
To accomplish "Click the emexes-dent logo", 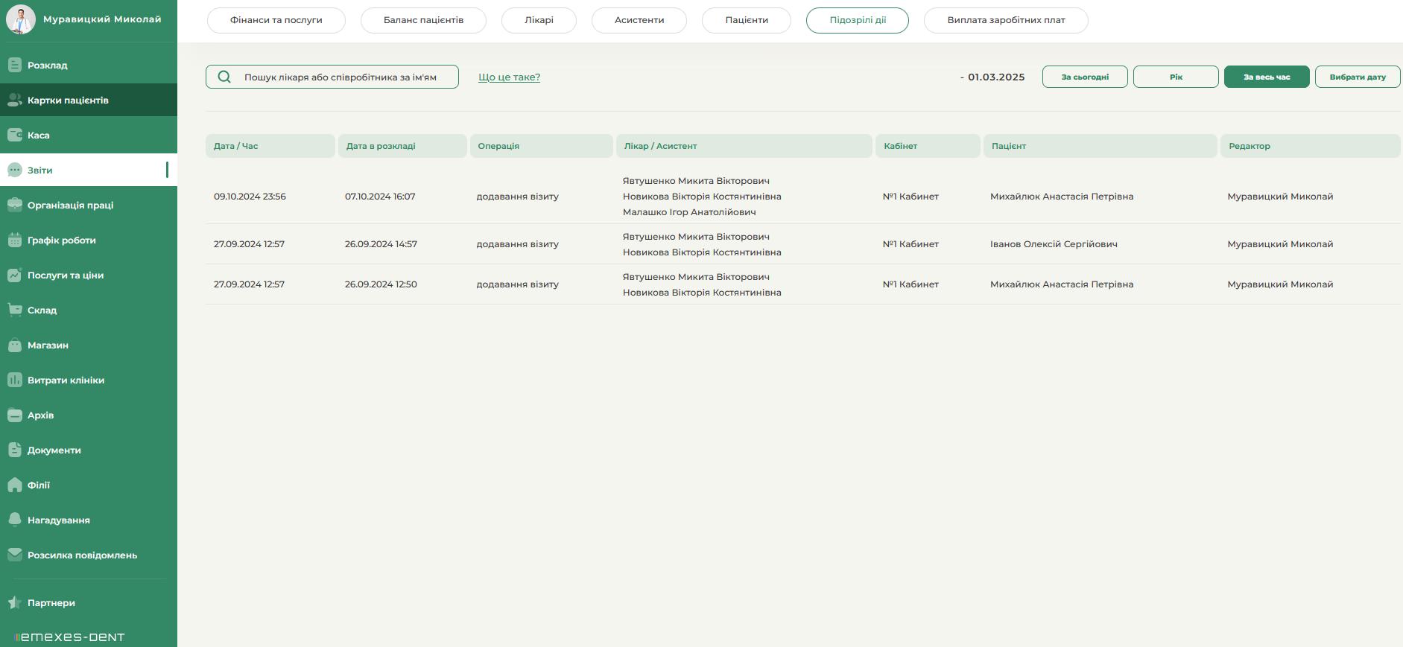I will tap(69, 637).
